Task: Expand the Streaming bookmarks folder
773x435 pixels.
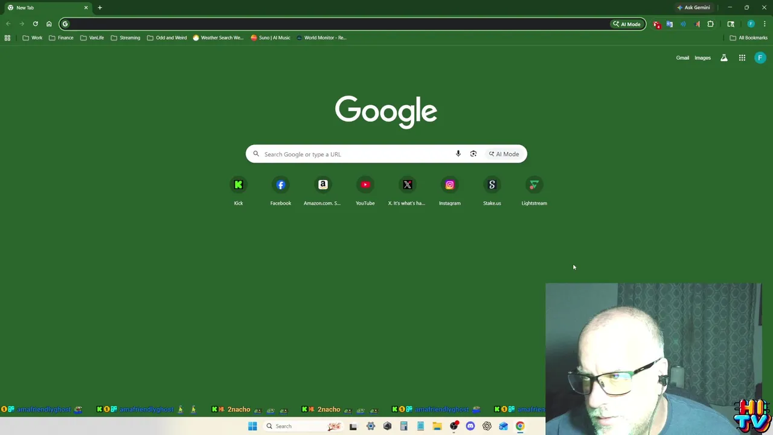Action: click(125, 37)
